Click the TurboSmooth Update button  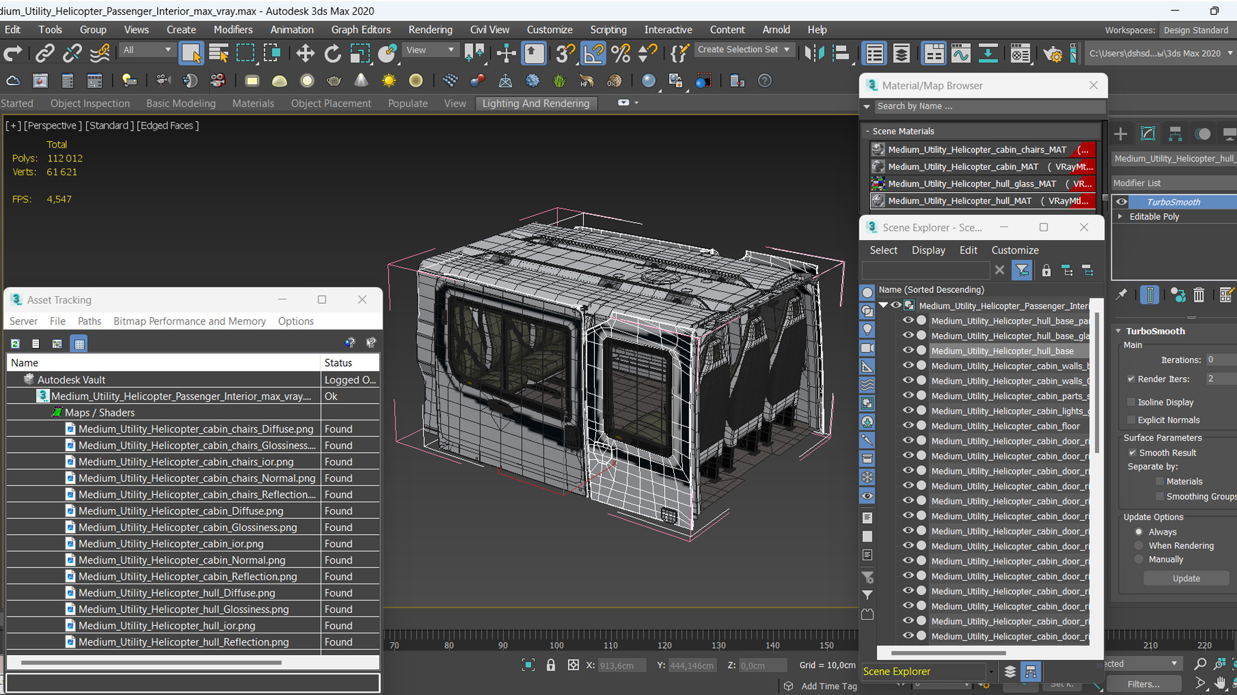1186,579
